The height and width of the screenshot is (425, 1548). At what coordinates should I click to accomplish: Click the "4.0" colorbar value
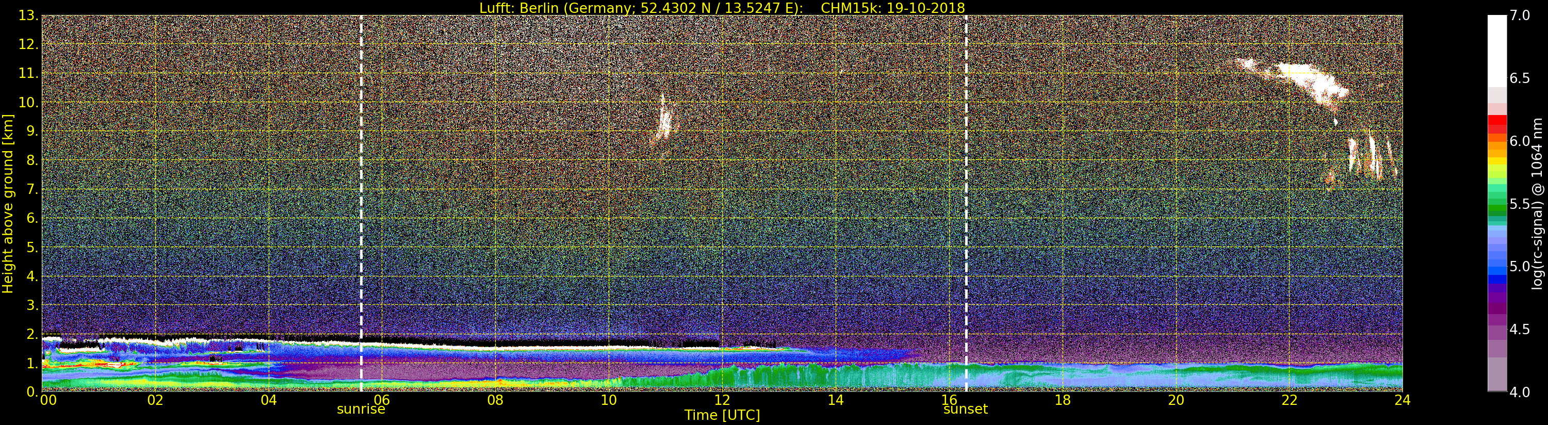(x=1520, y=392)
